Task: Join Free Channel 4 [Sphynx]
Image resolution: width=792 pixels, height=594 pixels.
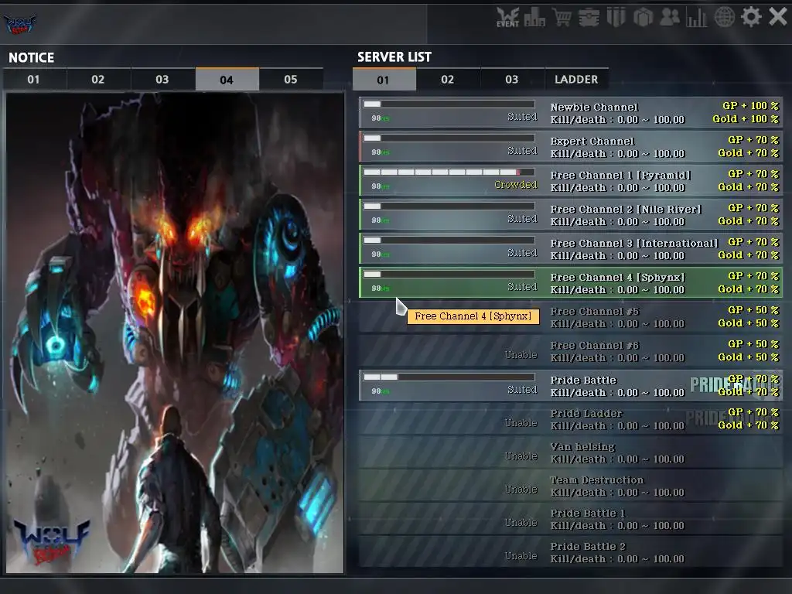Action: pos(571,283)
